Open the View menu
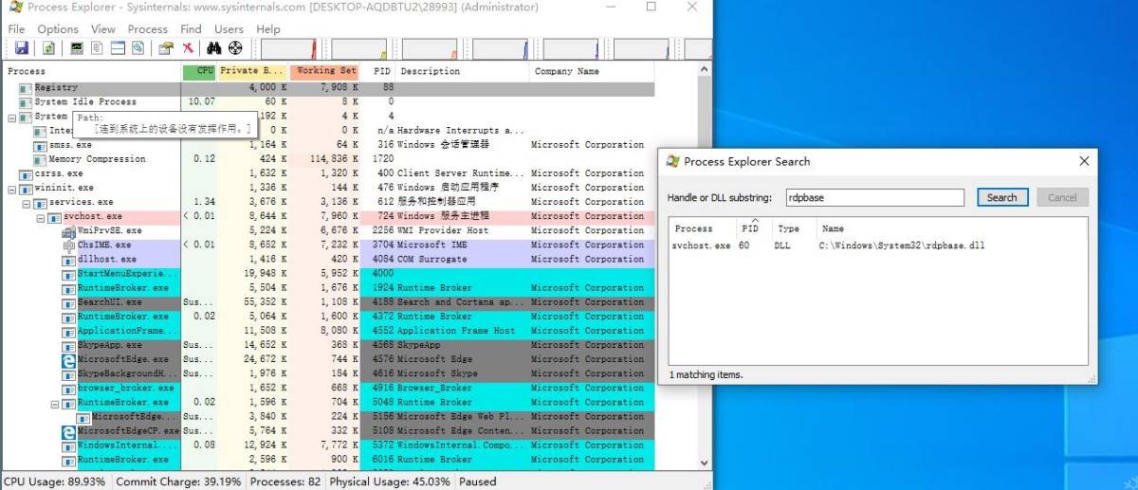The width and height of the screenshot is (1138, 490). click(102, 29)
